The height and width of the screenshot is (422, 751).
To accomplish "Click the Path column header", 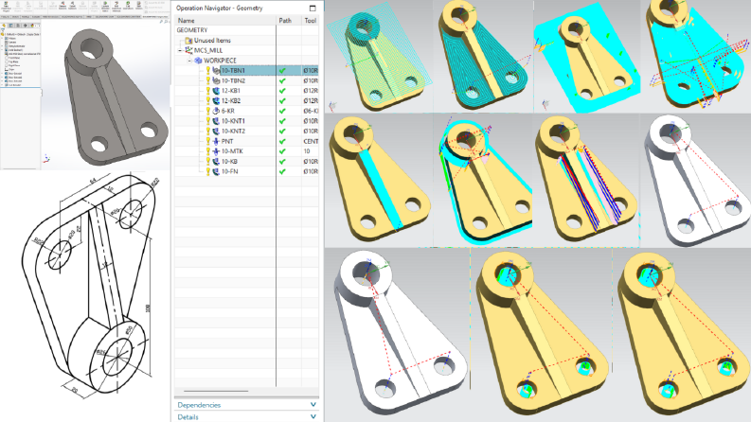I will pos(289,21).
